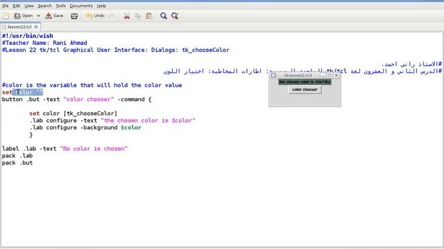Screen dimensions: 444x249
Task: Open the Tools menu
Action: click(60, 6)
